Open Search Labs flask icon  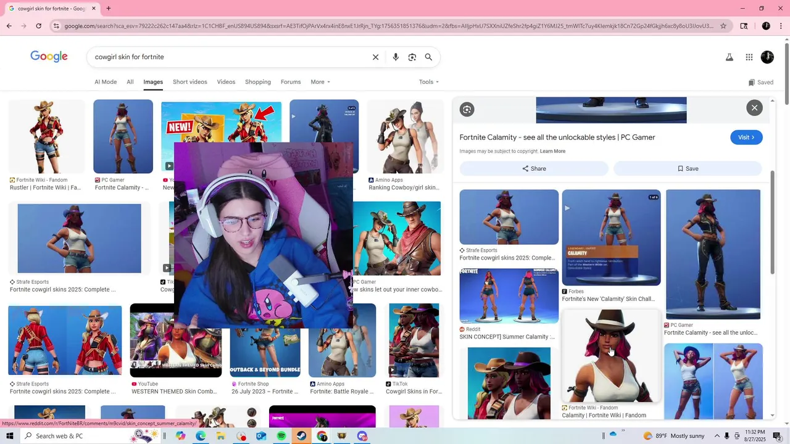click(729, 57)
